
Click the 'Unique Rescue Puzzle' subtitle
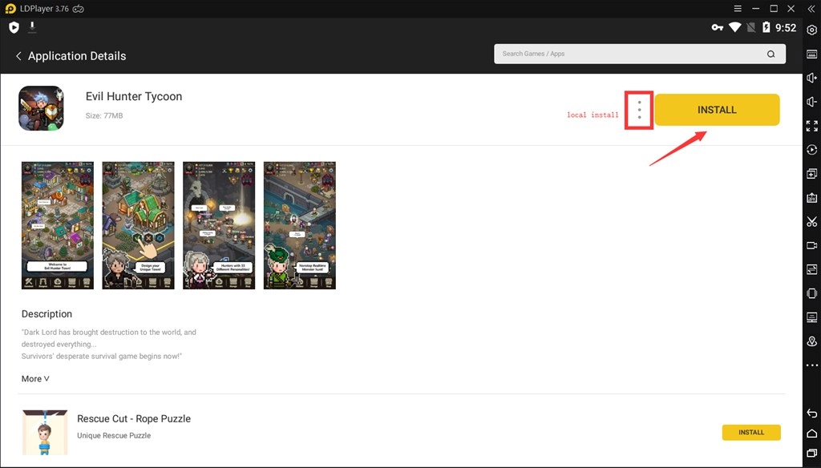114,435
